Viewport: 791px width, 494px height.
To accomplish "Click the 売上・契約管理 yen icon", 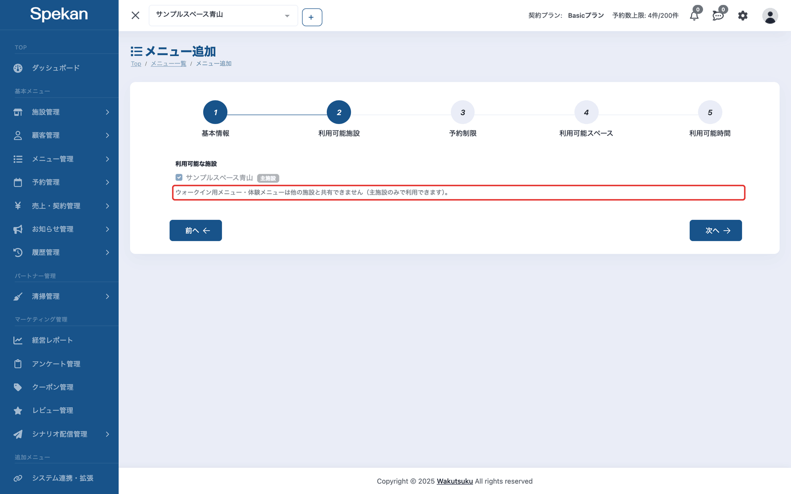I will pyautogui.click(x=18, y=206).
